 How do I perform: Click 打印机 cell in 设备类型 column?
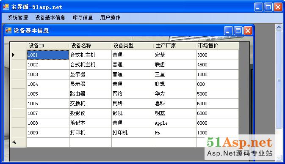[x=133, y=133]
